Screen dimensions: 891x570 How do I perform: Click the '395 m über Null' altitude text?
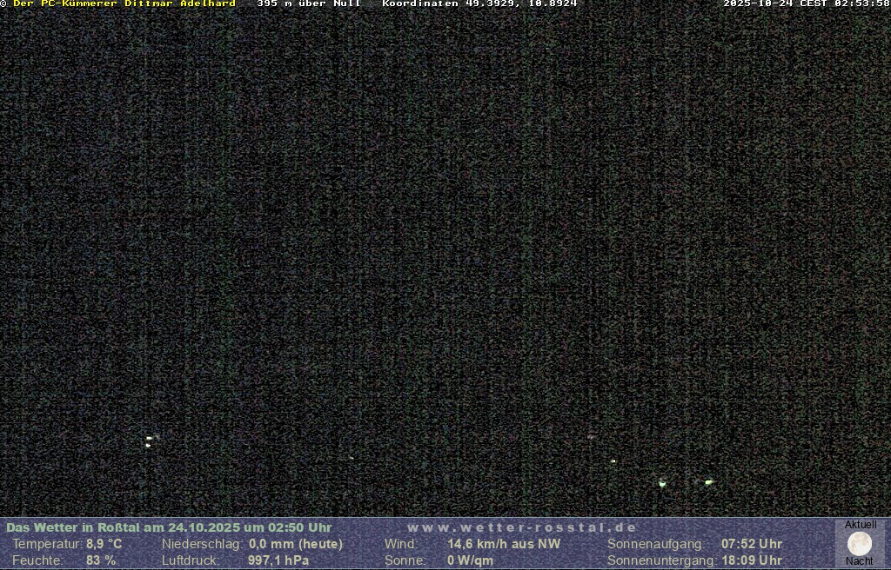[308, 3]
